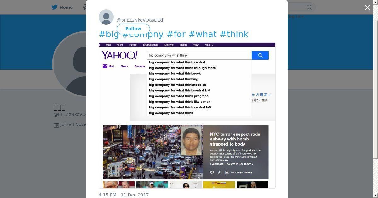Click the profile handle under the display name

(70, 114)
